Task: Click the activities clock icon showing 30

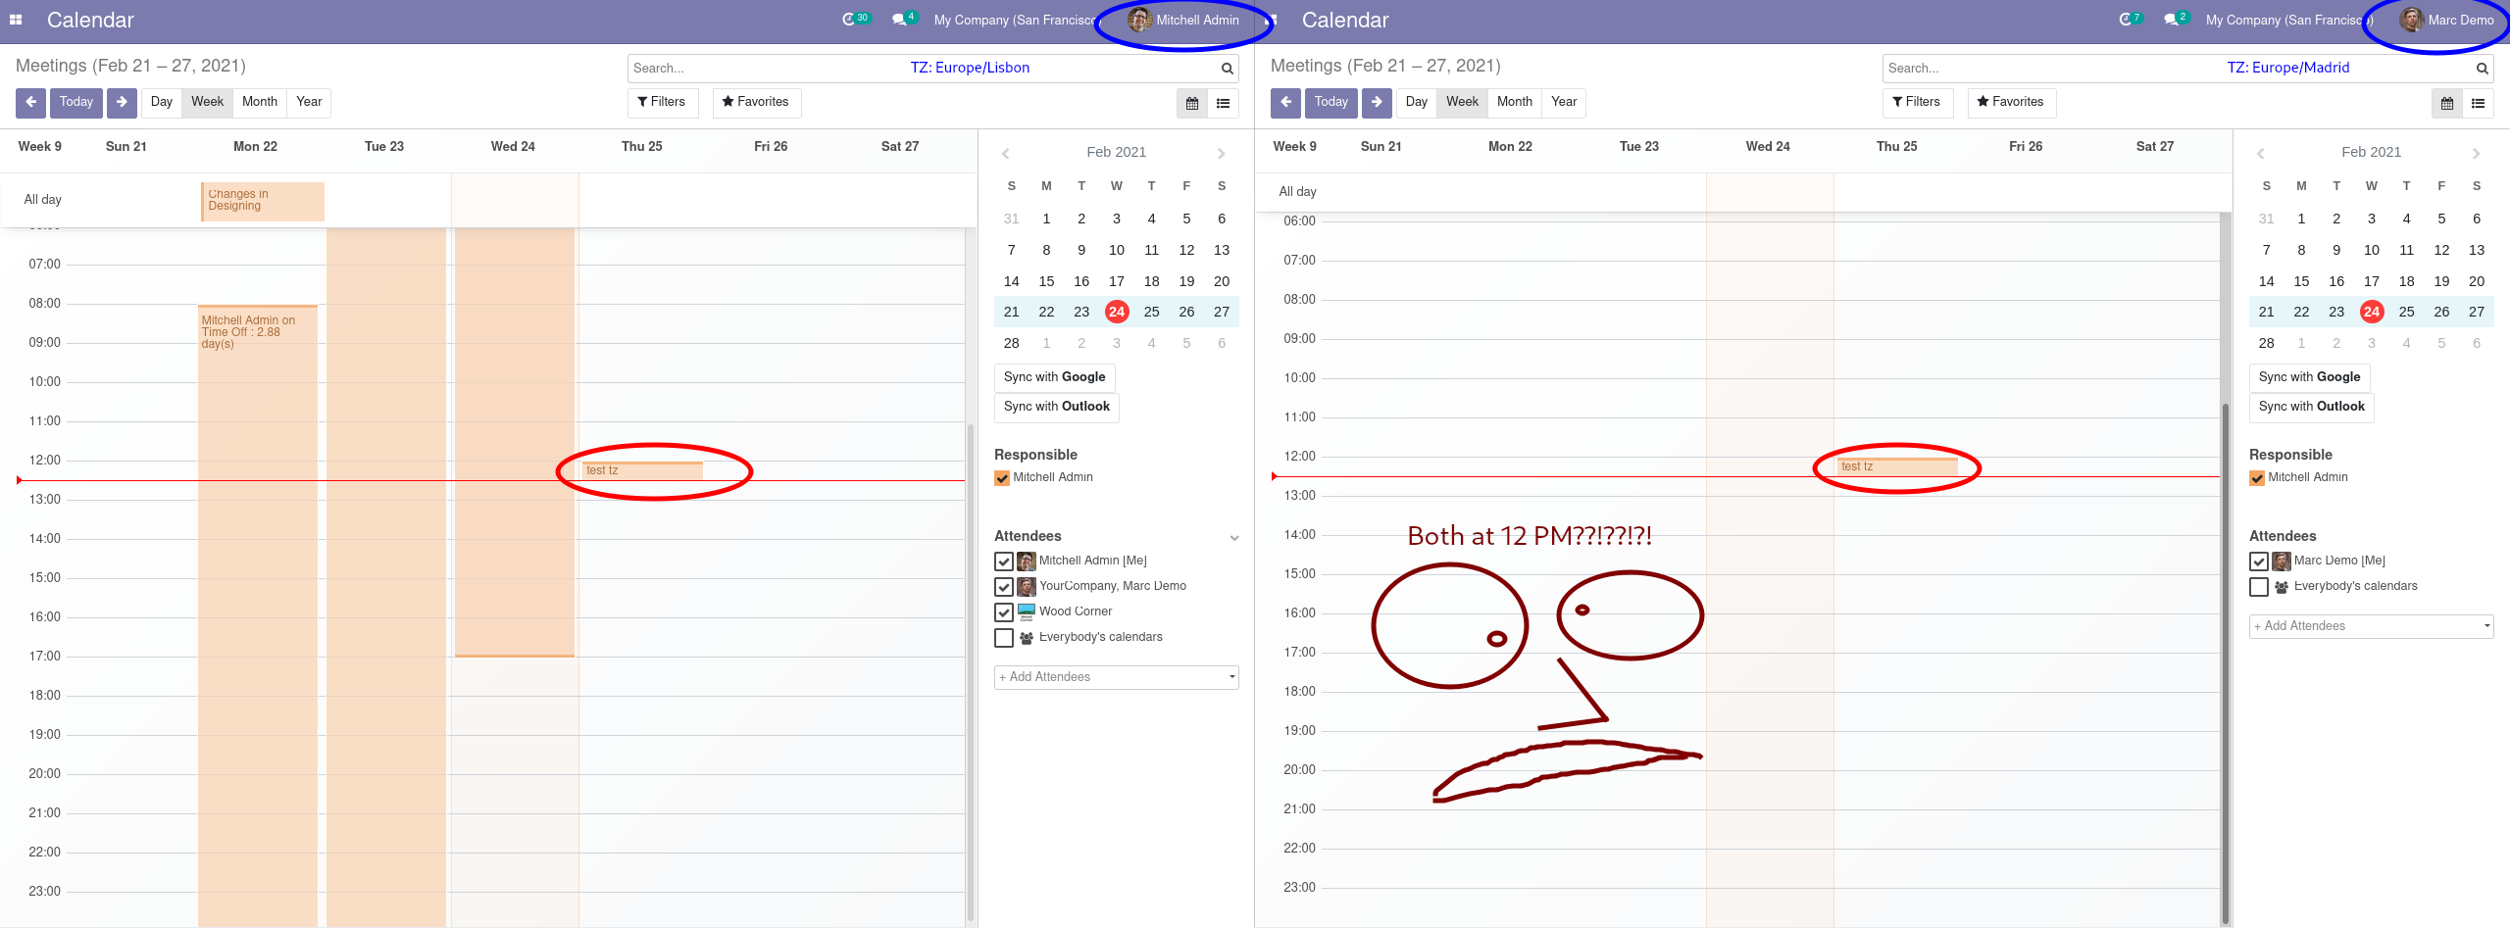Action: click(852, 18)
